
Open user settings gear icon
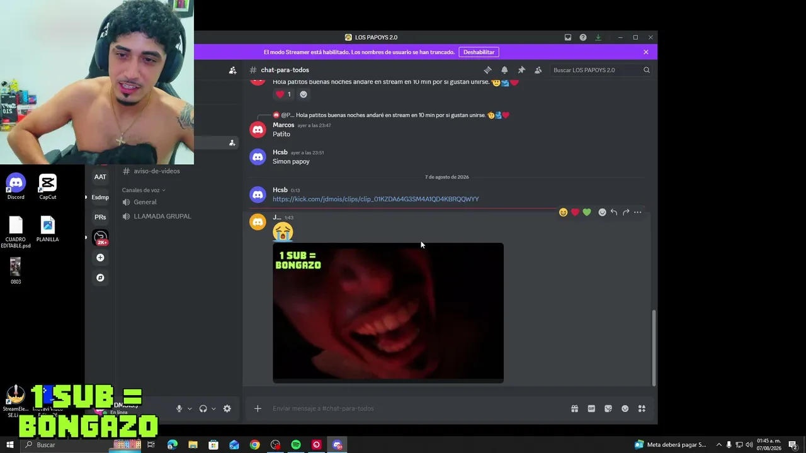coord(227,408)
